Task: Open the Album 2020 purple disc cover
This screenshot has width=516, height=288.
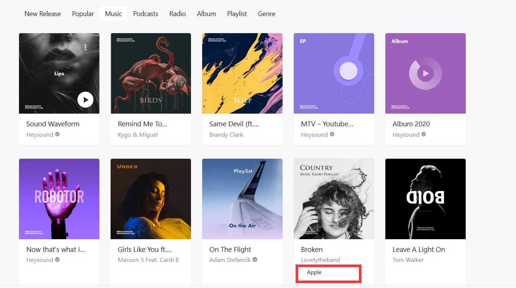Action: 426,73
